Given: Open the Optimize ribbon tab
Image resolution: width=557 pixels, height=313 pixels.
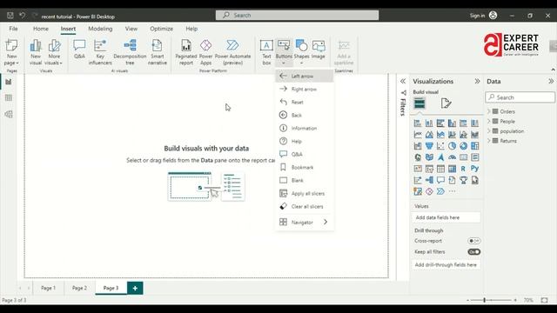Looking at the screenshot, I should point(161,29).
